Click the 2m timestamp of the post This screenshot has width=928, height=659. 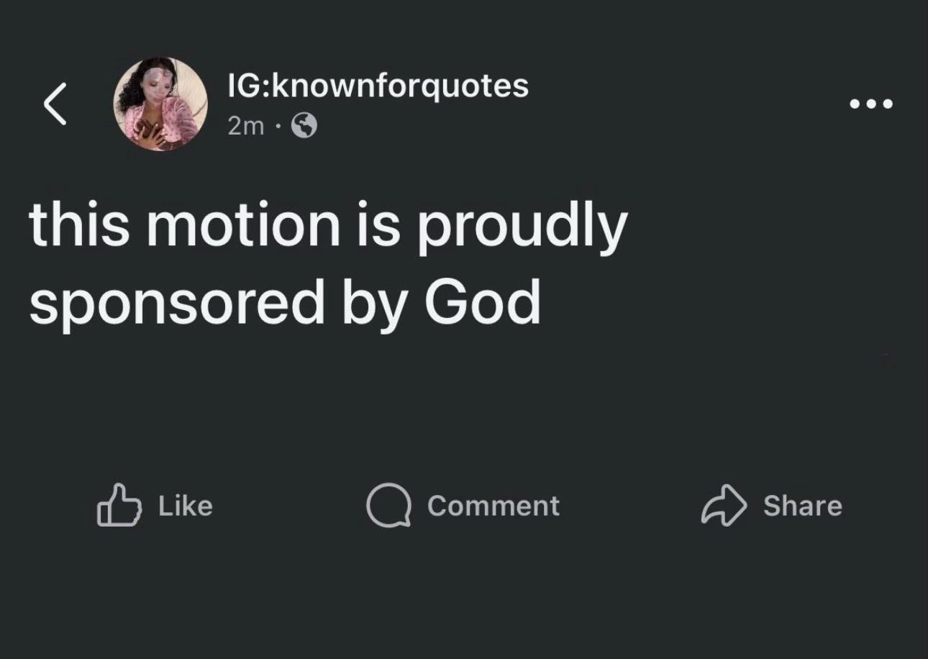click(245, 127)
